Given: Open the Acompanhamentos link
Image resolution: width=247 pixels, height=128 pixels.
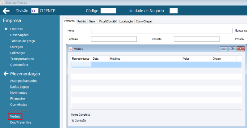Looking at the screenshot, I should coord(24,81).
